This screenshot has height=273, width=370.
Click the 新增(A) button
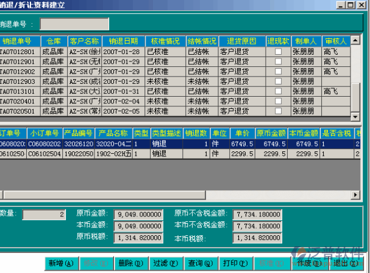tap(61, 263)
